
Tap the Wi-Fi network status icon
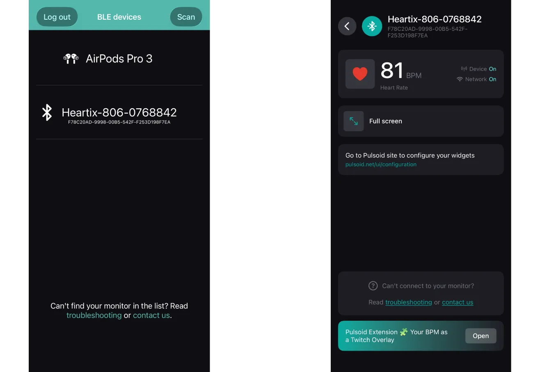[460, 79]
